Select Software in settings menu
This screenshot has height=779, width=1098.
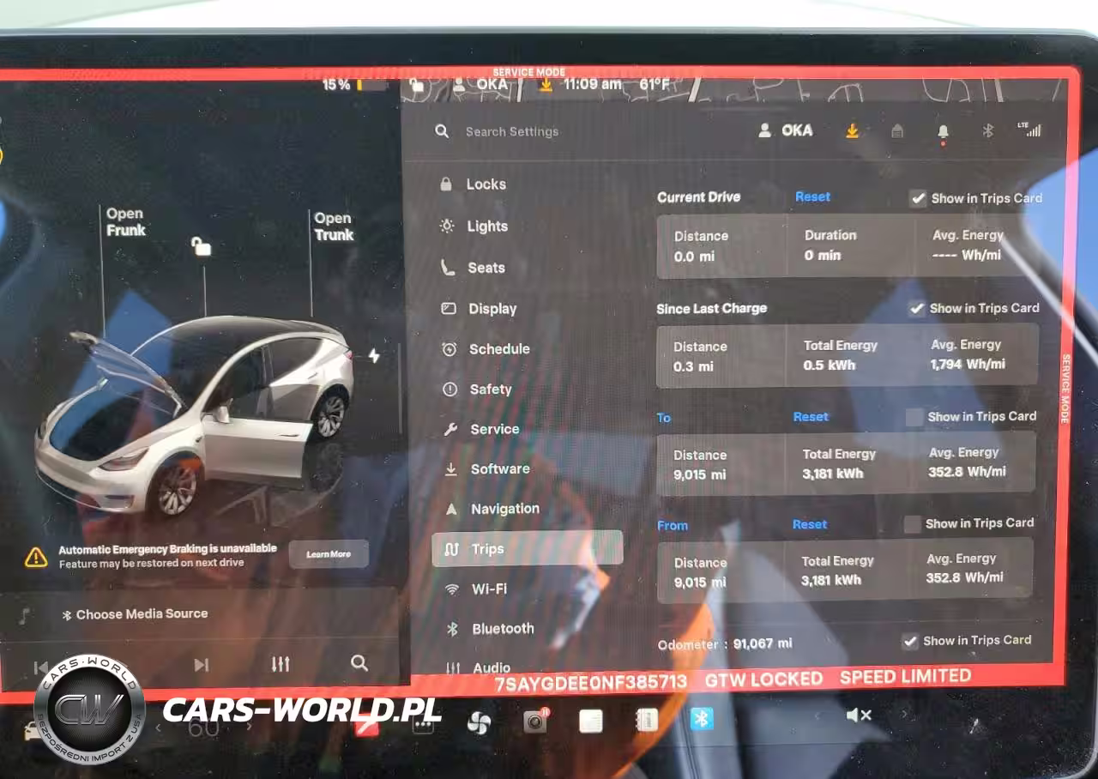click(499, 469)
